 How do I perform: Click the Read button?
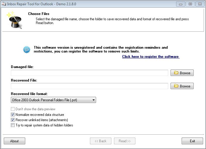[x=125, y=141]
